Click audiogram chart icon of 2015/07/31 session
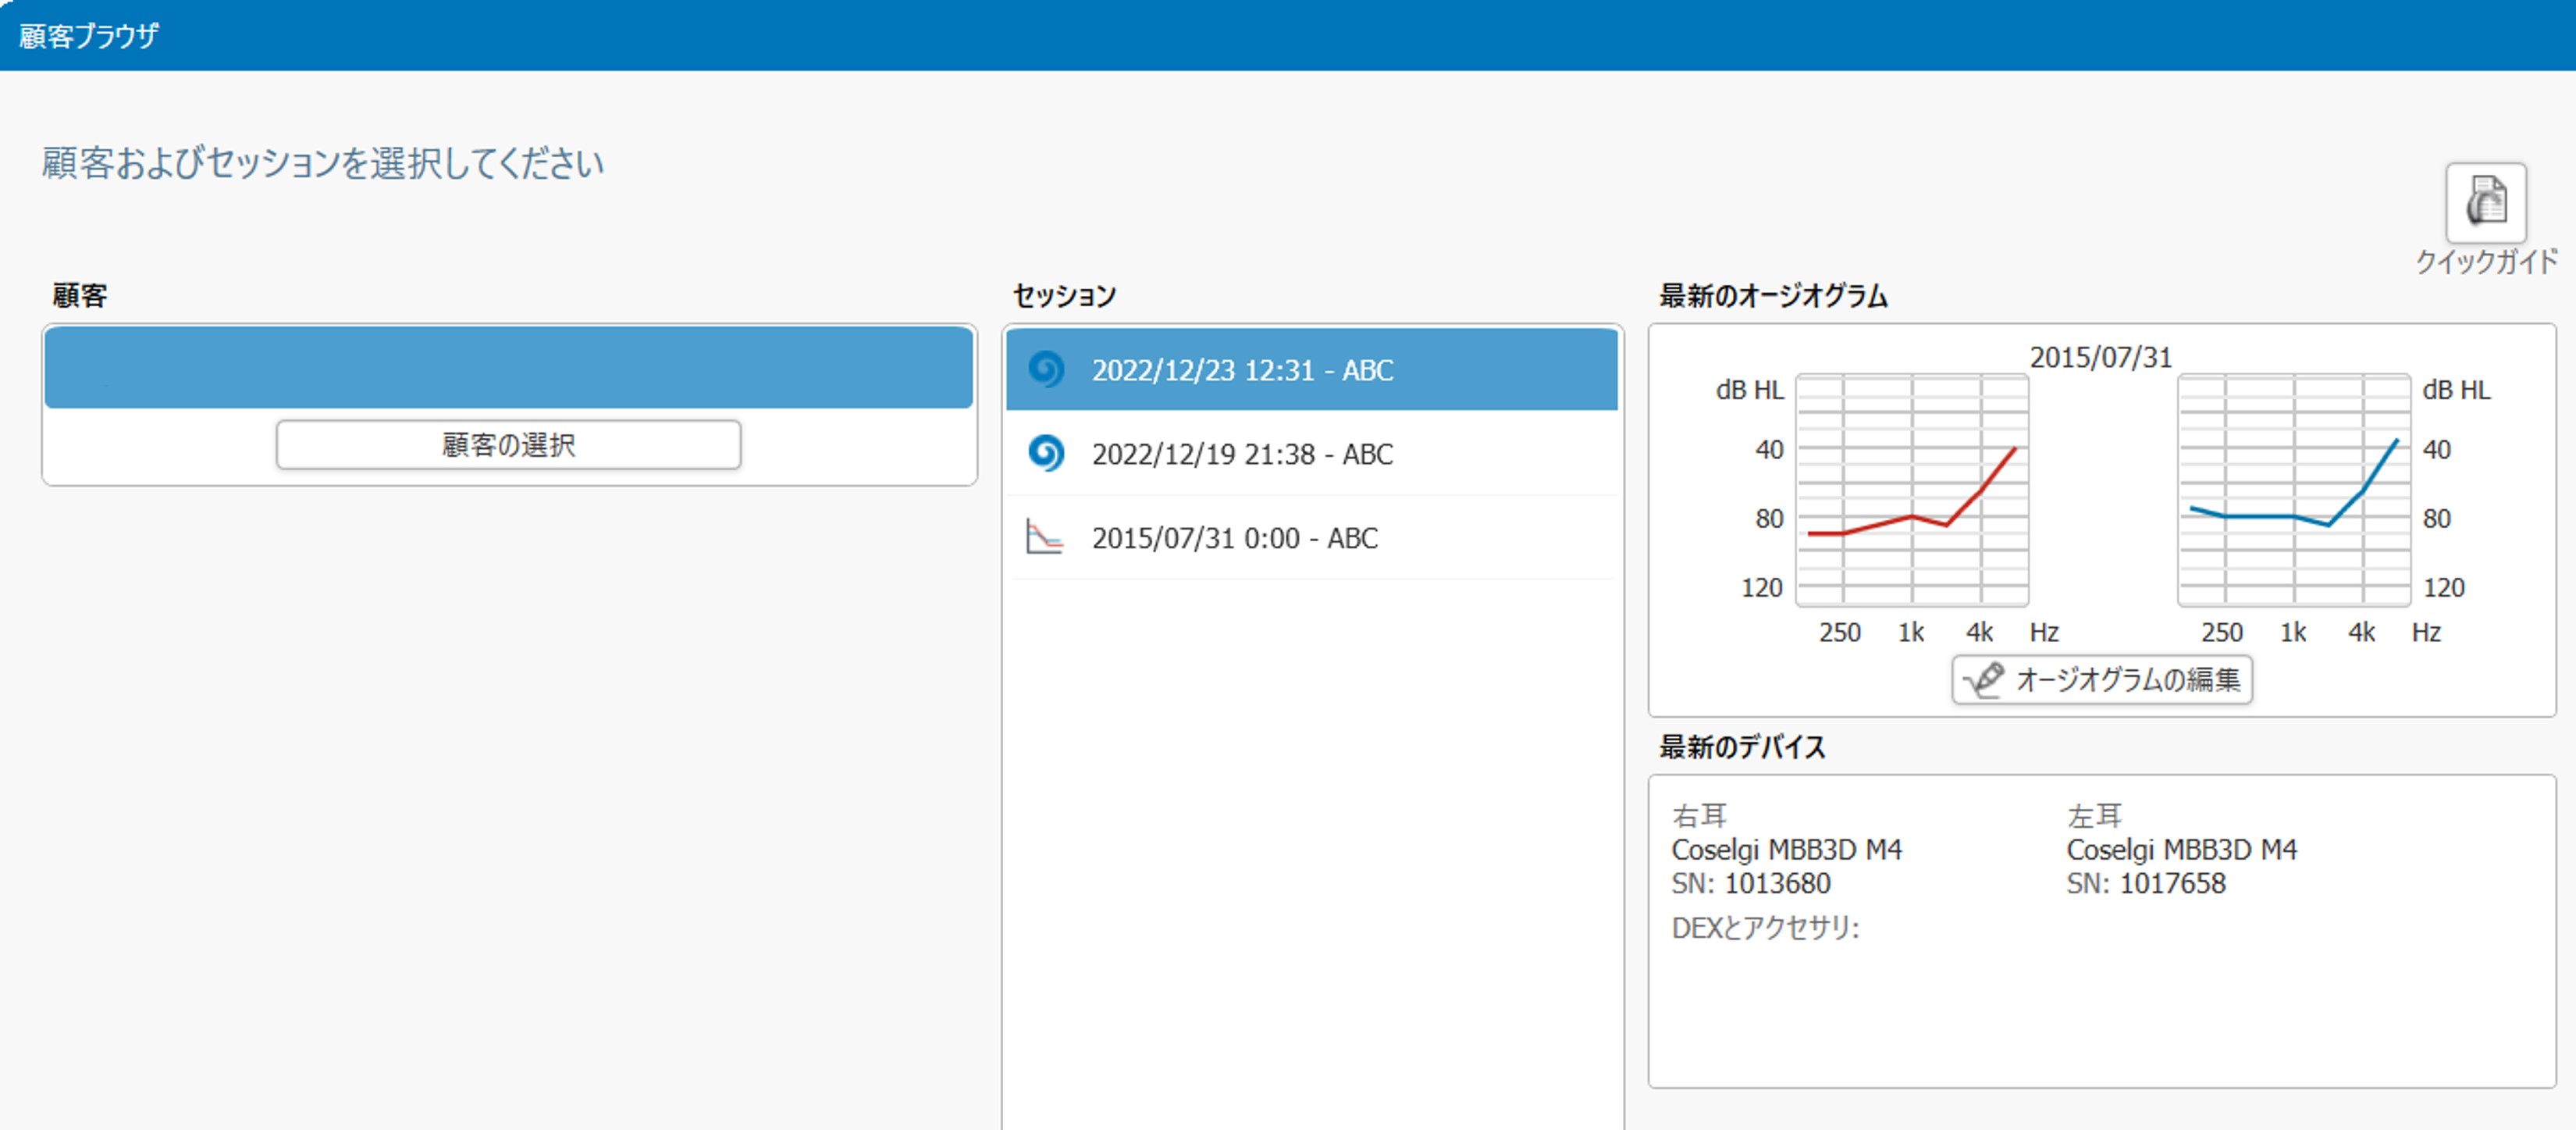Viewport: 2576px width, 1130px height. (x=1044, y=537)
